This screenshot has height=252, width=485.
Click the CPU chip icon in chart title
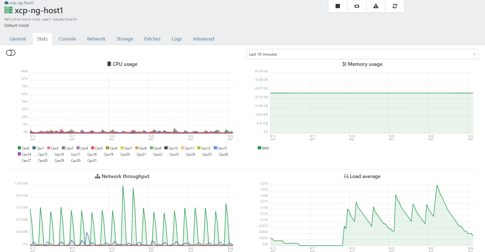[109, 64]
